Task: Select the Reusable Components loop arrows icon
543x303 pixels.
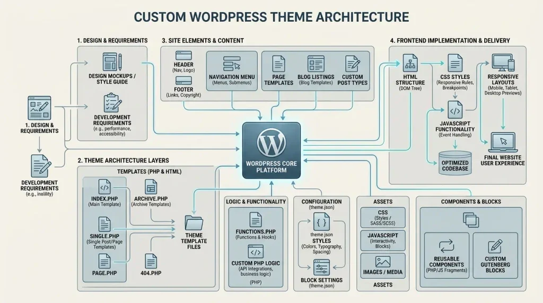Action: [446, 246]
